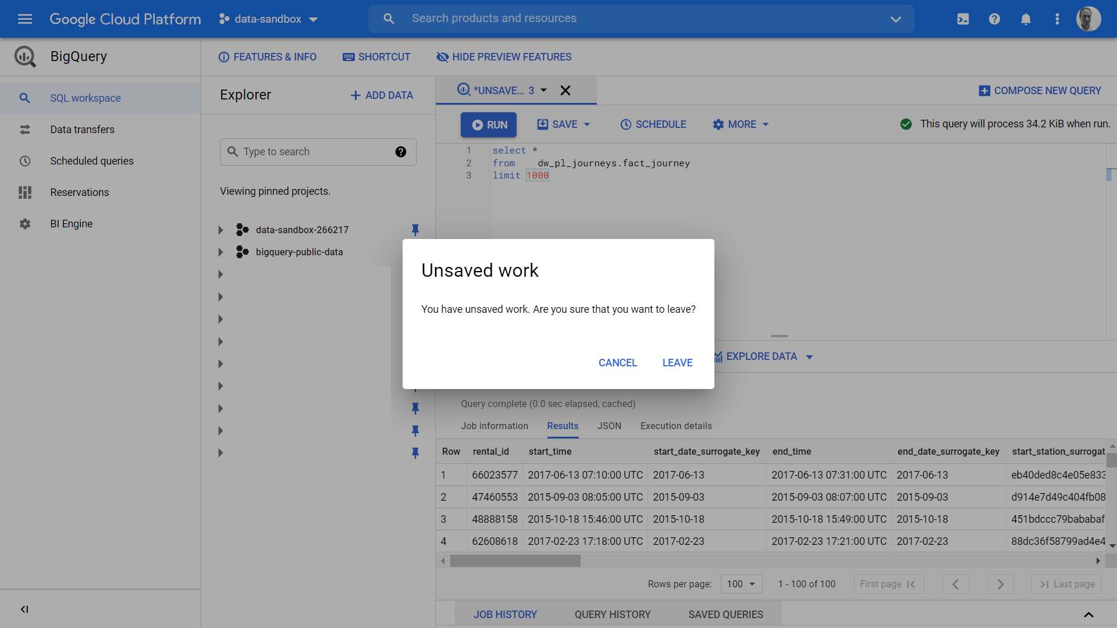
Task: Open the More settings dropdown
Action: (741, 124)
